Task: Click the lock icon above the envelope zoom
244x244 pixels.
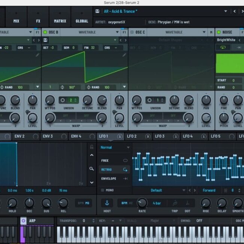Action: coord(92,147)
